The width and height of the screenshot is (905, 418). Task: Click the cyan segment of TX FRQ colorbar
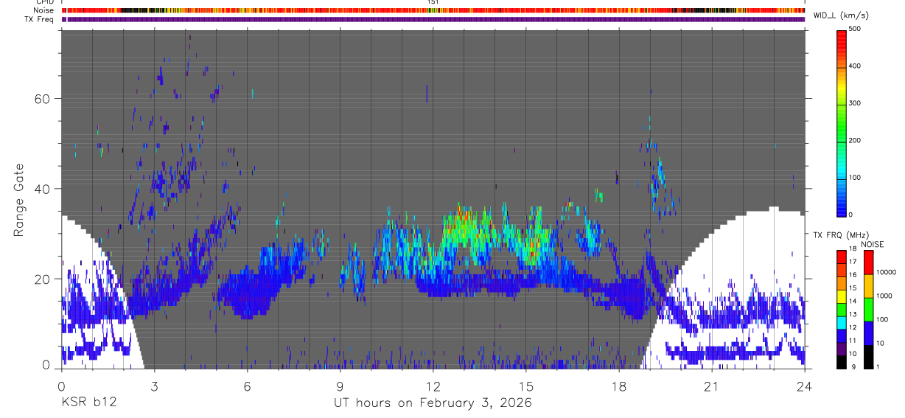point(841,322)
